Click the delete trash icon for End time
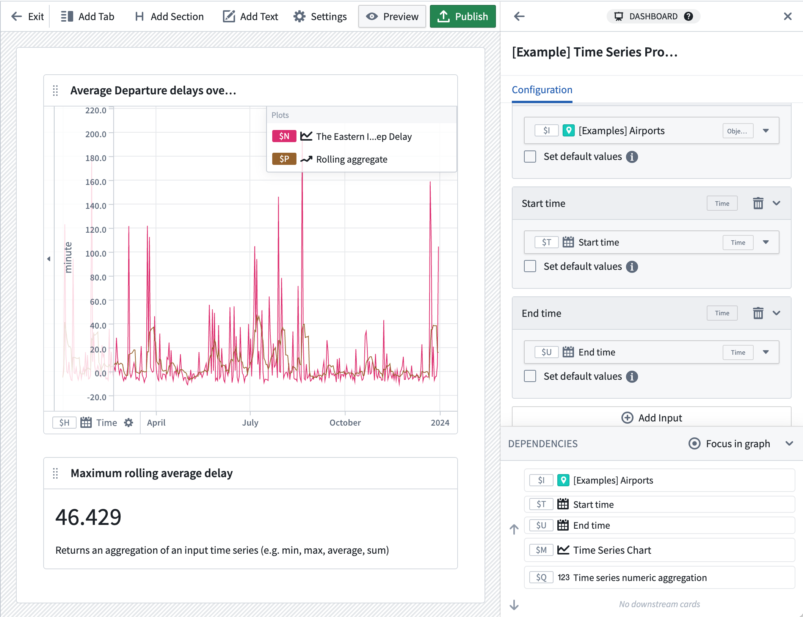The image size is (803, 617). coord(757,314)
